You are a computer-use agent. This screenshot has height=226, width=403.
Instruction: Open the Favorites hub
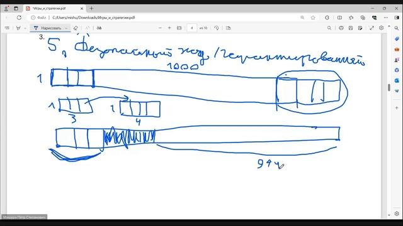tap(351, 18)
